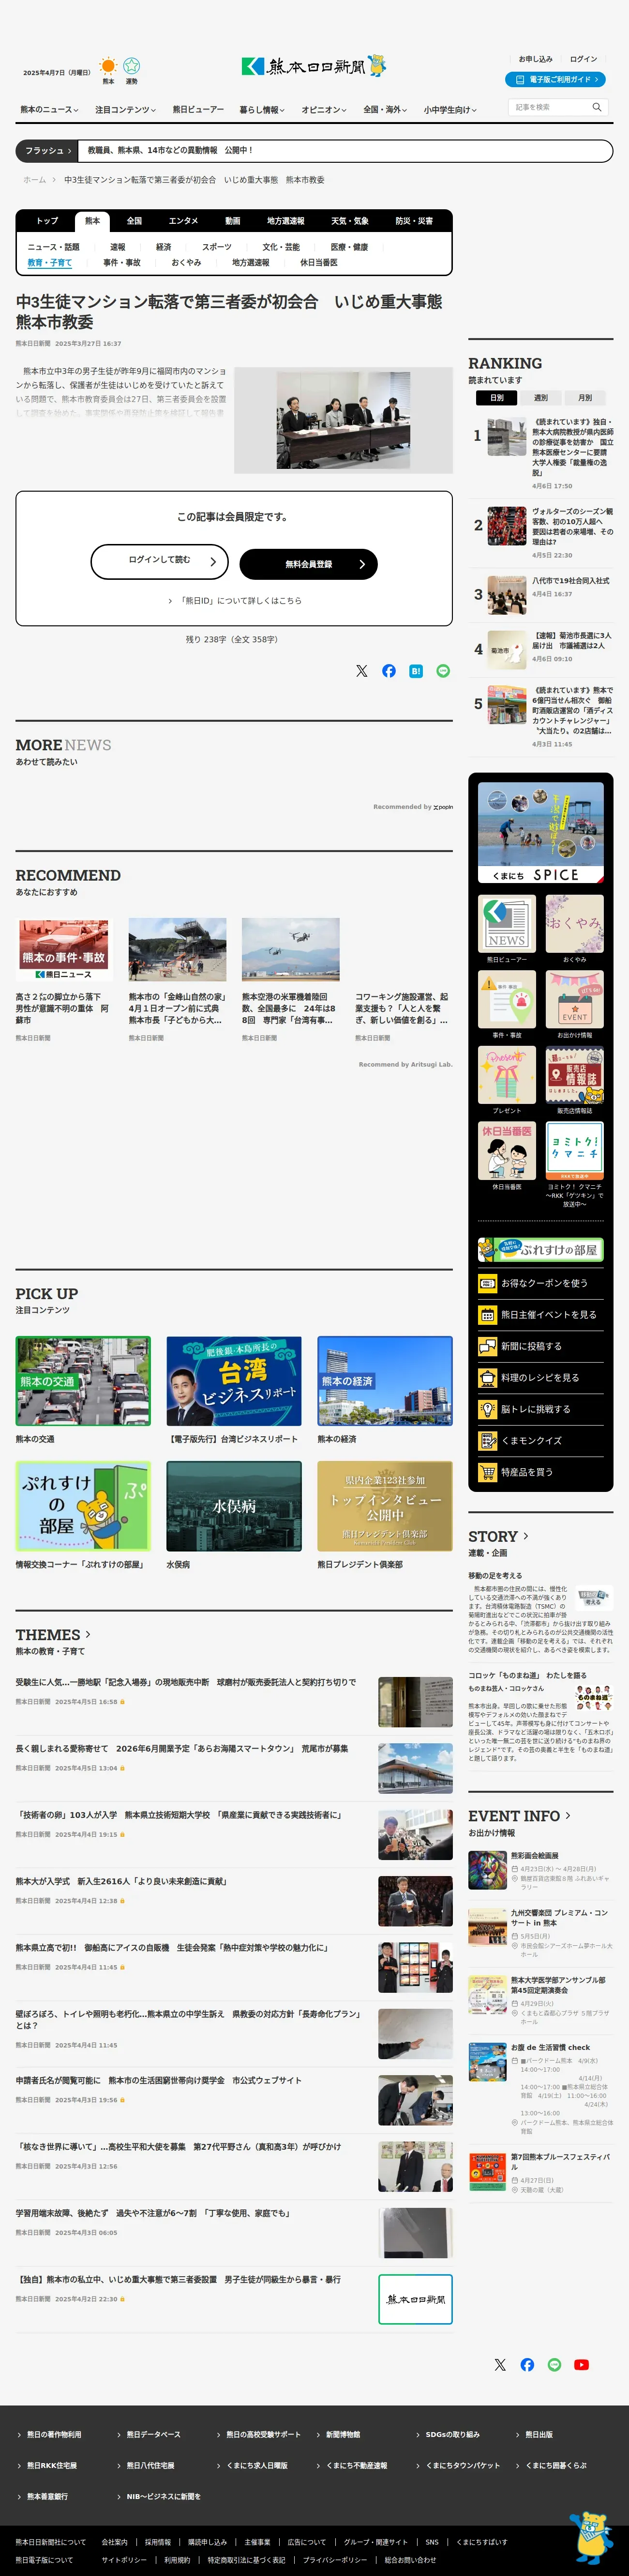The width and height of the screenshot is (629, 2576).
Task: Open くまにち SPICE banner image
Action: 540,833
